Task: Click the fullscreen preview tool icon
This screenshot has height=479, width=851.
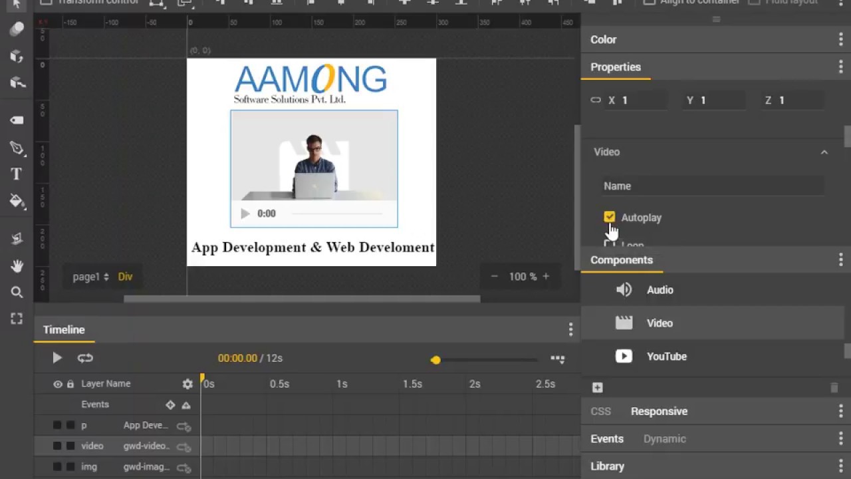Action: click(17, 319)
